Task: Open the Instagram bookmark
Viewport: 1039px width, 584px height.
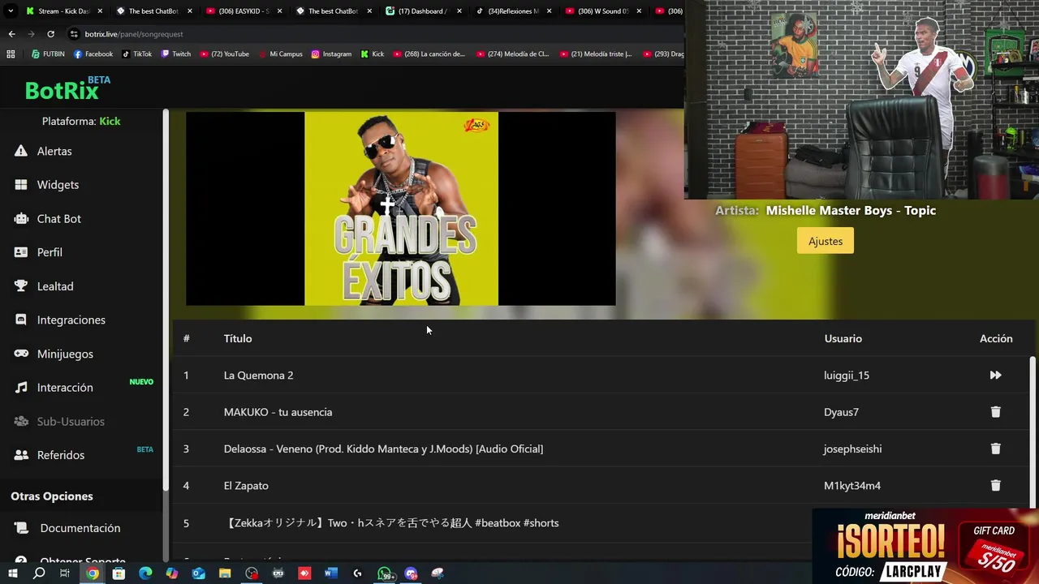Action: coord(331,54)
